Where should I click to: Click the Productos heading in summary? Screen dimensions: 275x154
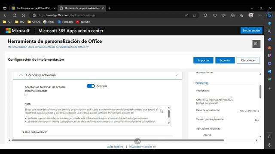tap(202, 83)
